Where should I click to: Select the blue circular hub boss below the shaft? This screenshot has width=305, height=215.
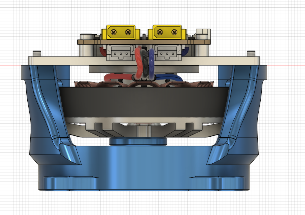(138, 142)
